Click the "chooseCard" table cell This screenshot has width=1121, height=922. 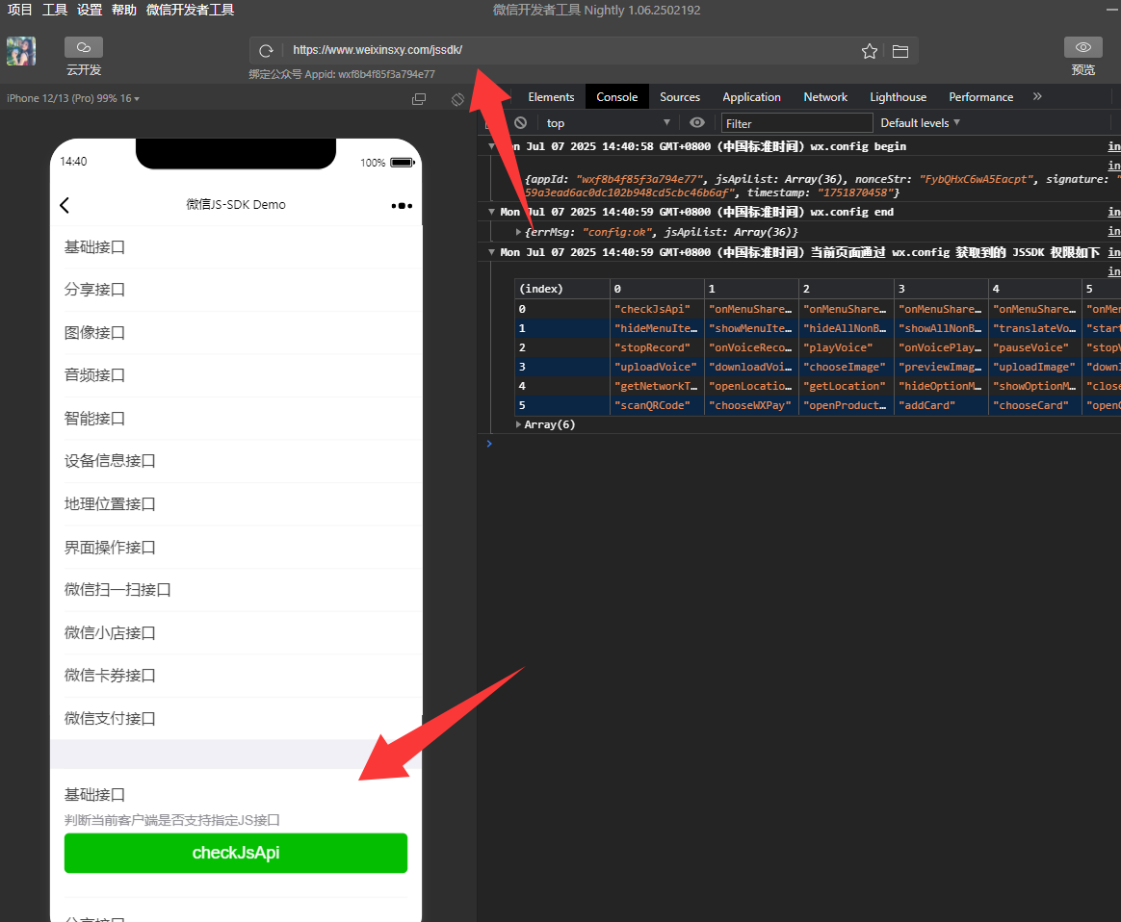[1034, 405]
